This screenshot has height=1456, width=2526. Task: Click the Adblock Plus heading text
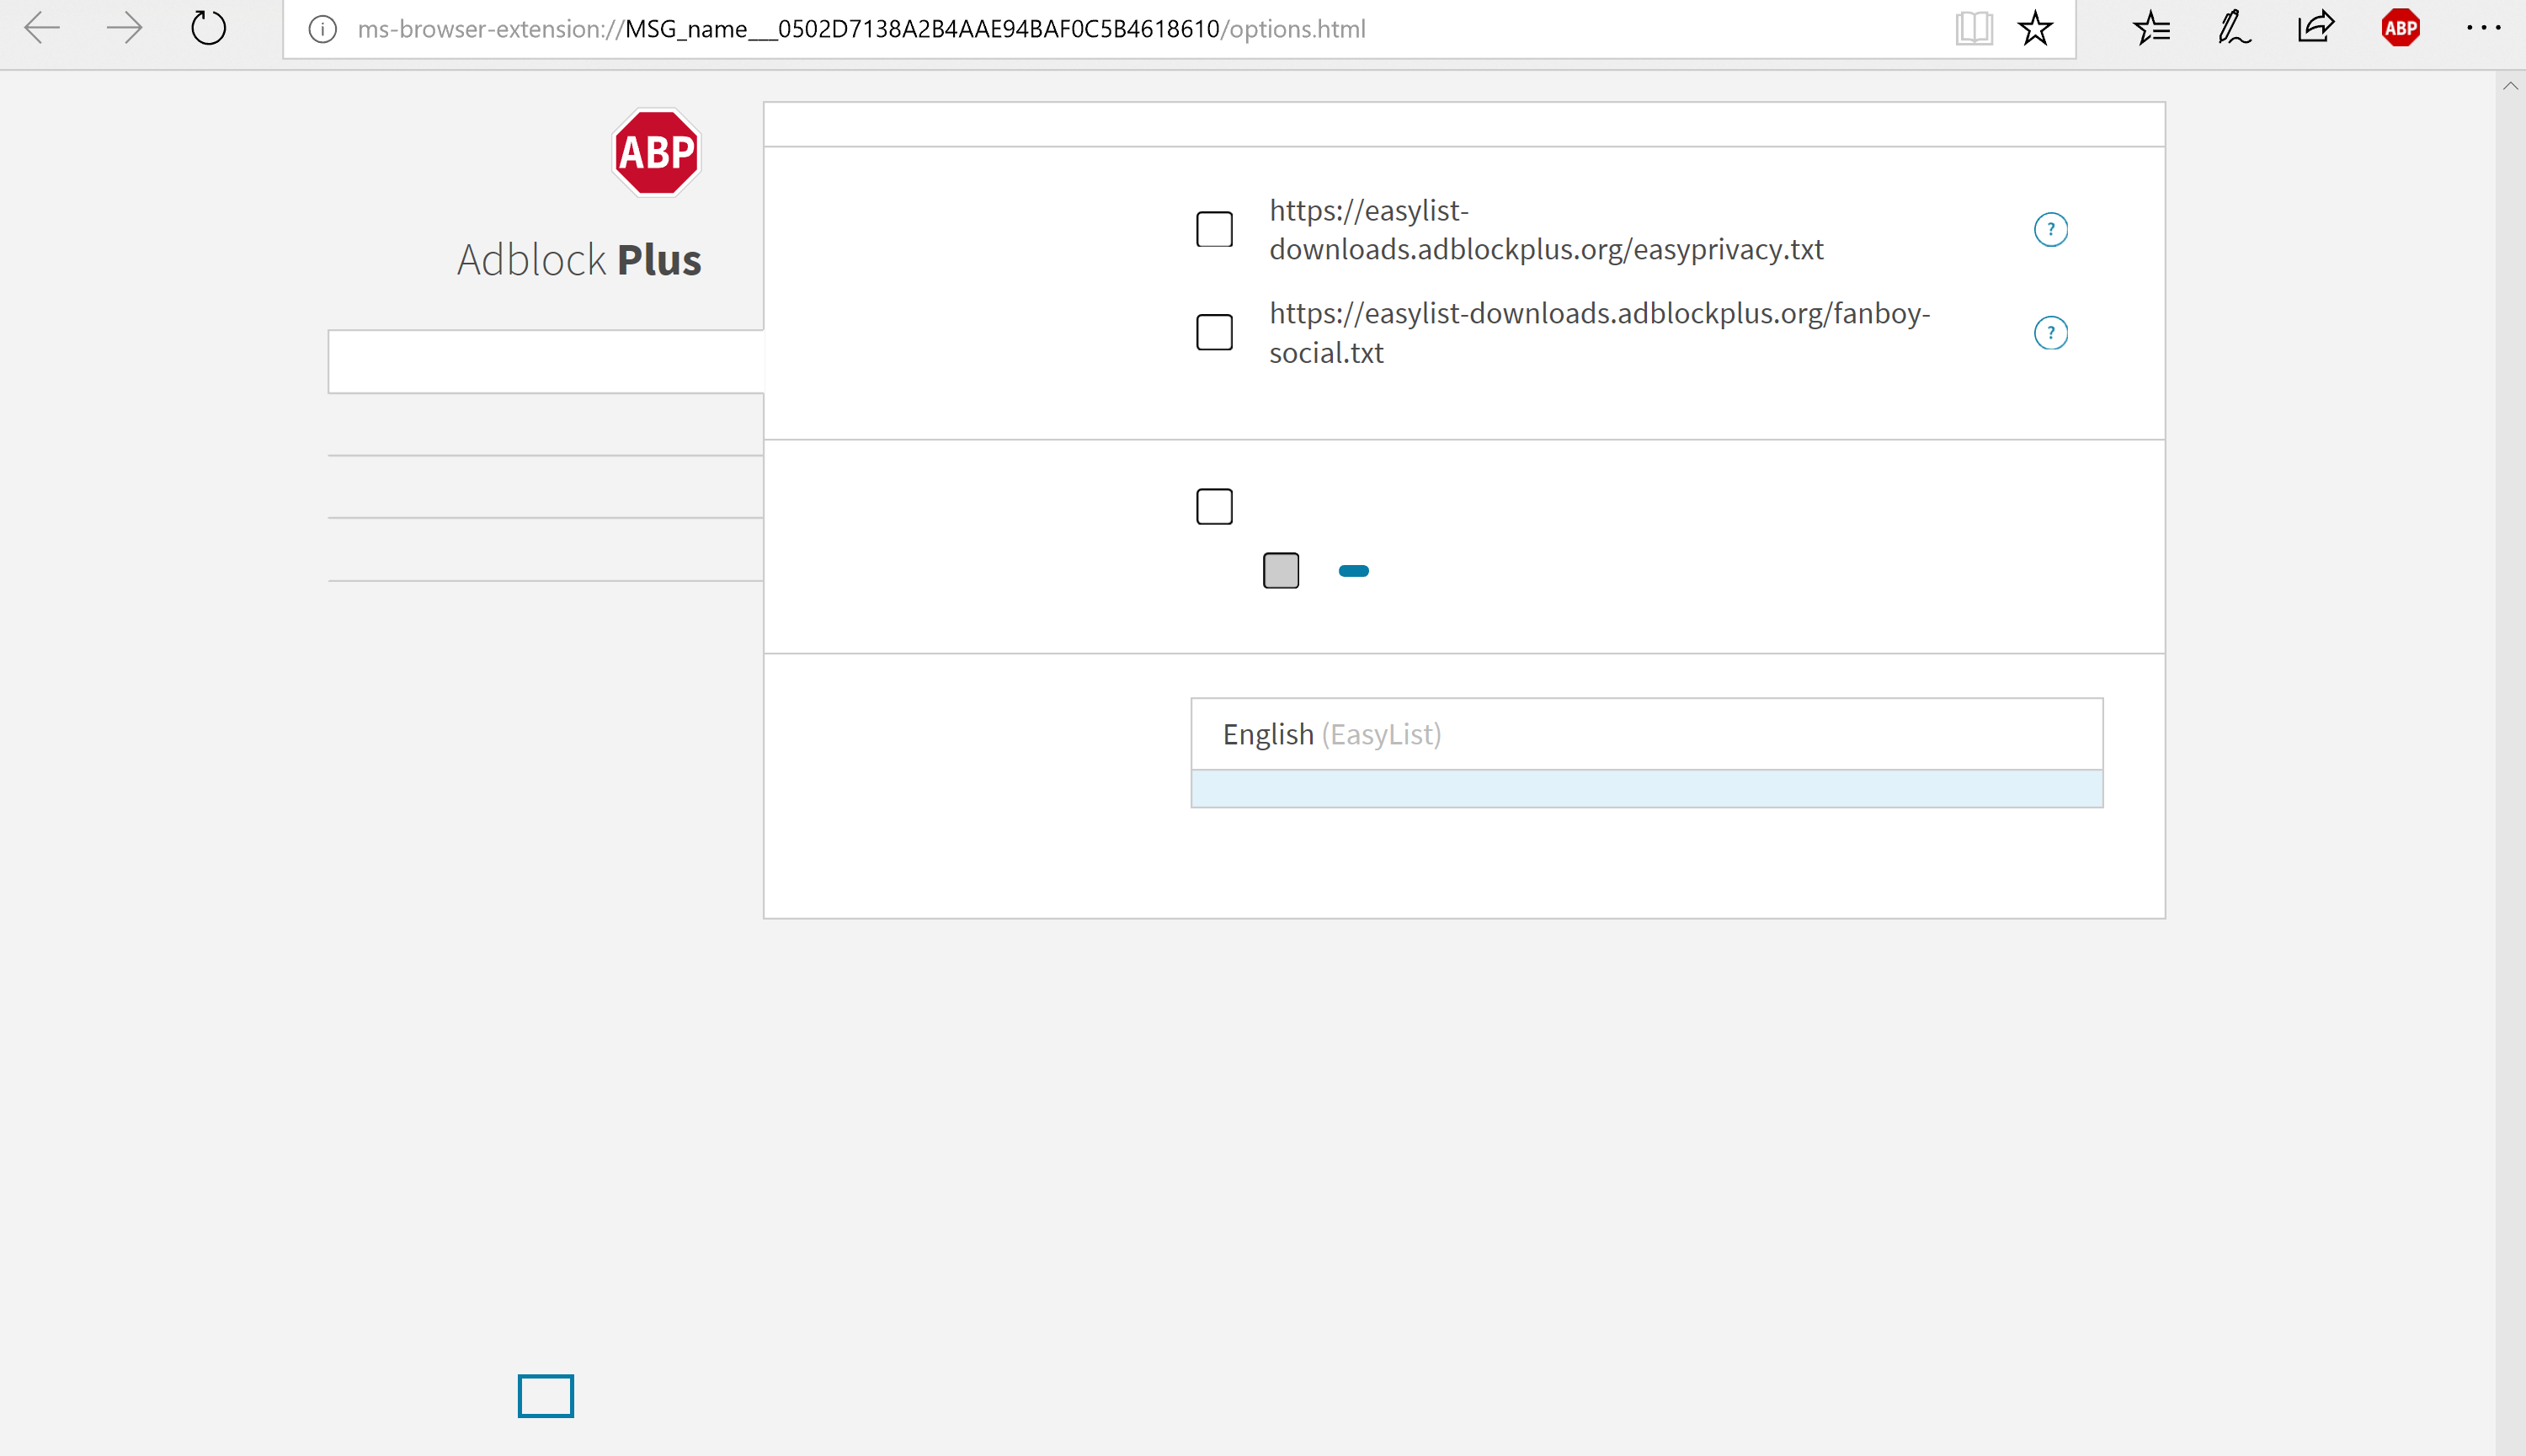pyautogui.click(x=578, y=260)
